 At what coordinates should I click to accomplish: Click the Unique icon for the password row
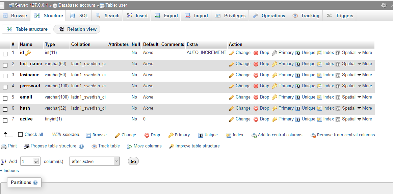tap(298, 86)
